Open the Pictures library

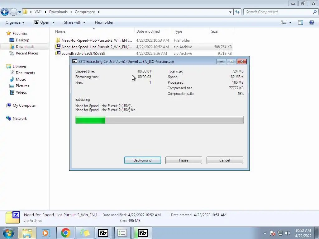(22, 86)
